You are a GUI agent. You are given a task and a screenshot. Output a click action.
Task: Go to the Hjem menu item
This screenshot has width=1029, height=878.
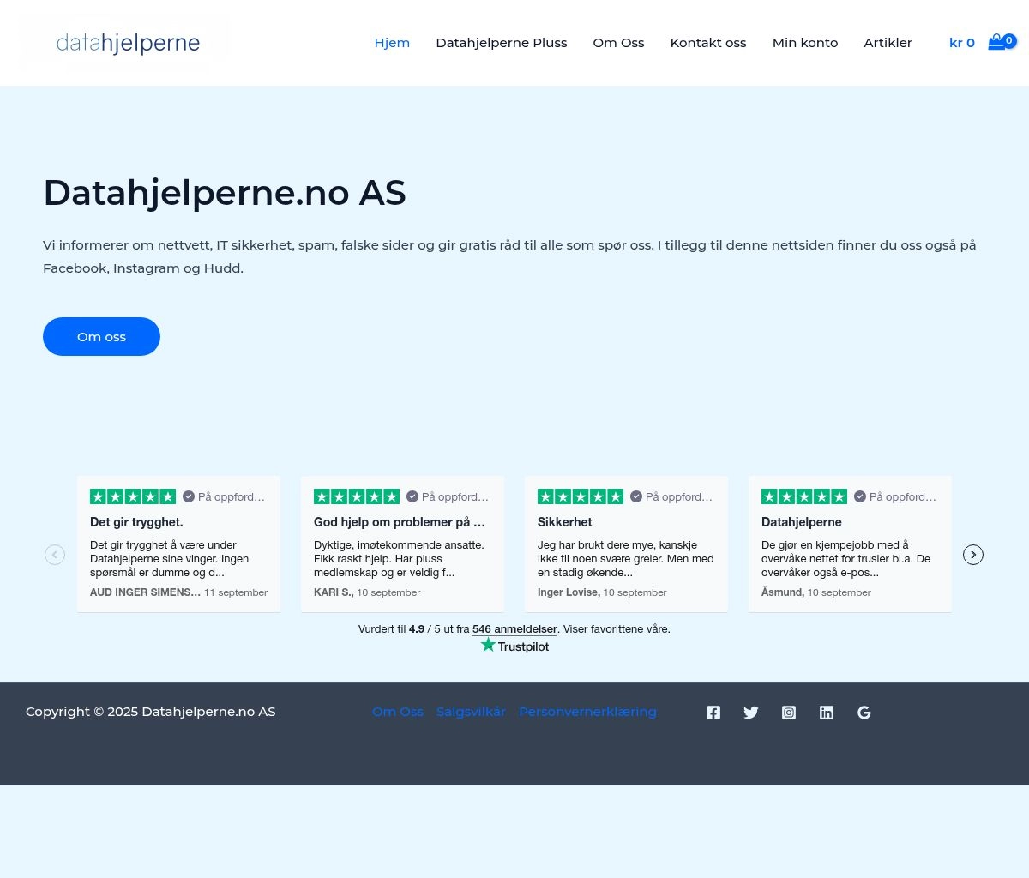pyautogui.click(x=392, y=43)
